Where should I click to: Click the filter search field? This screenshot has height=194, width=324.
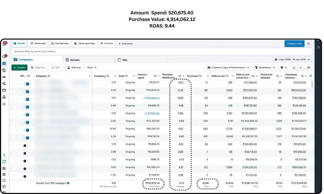click(x=161, y=51)
